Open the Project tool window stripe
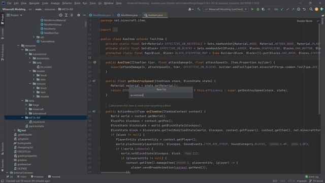The height and width of the screenshot is (183, 325). coord(3,19)
